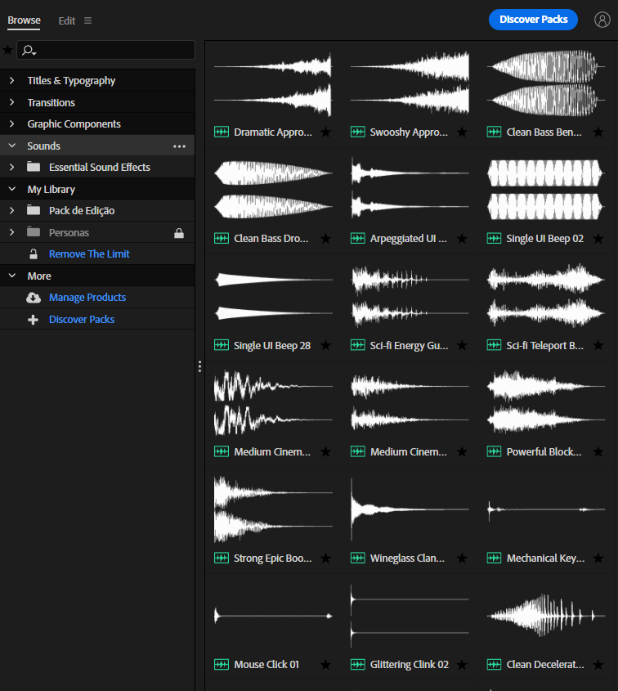
Task: Favorite the Swooshy Appro... sound with its star
Action: [462, 132]
